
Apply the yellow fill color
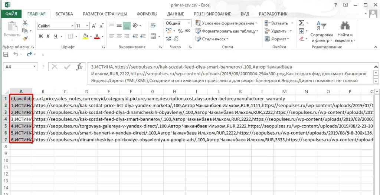click(85, 36)
